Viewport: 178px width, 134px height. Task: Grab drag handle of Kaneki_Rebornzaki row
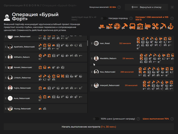pyautogui.click(x=6, y=67)
